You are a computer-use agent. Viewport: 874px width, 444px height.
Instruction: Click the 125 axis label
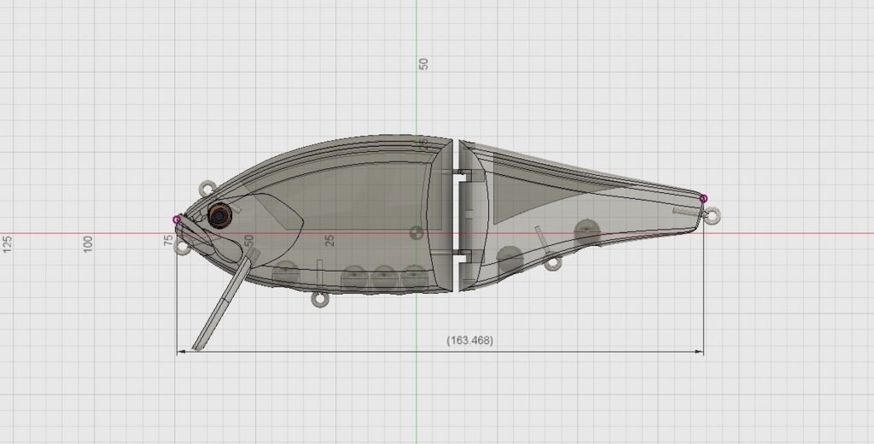7,244
